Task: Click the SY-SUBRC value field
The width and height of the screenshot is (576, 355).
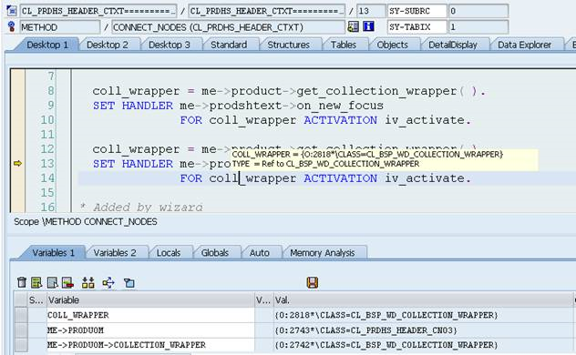Action: tap(478, 11)
